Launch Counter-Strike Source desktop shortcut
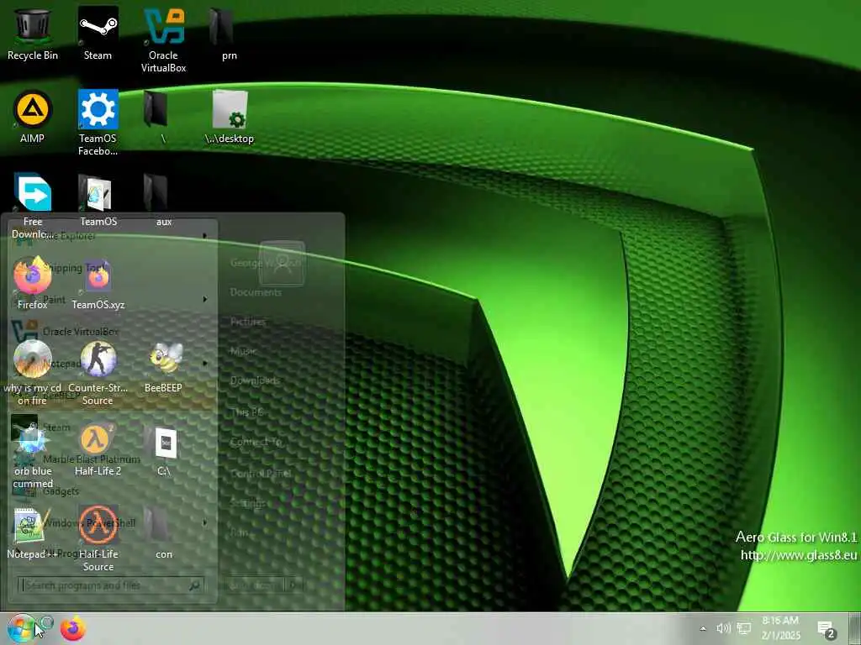861x645 pixels. (x=98, y=372)
